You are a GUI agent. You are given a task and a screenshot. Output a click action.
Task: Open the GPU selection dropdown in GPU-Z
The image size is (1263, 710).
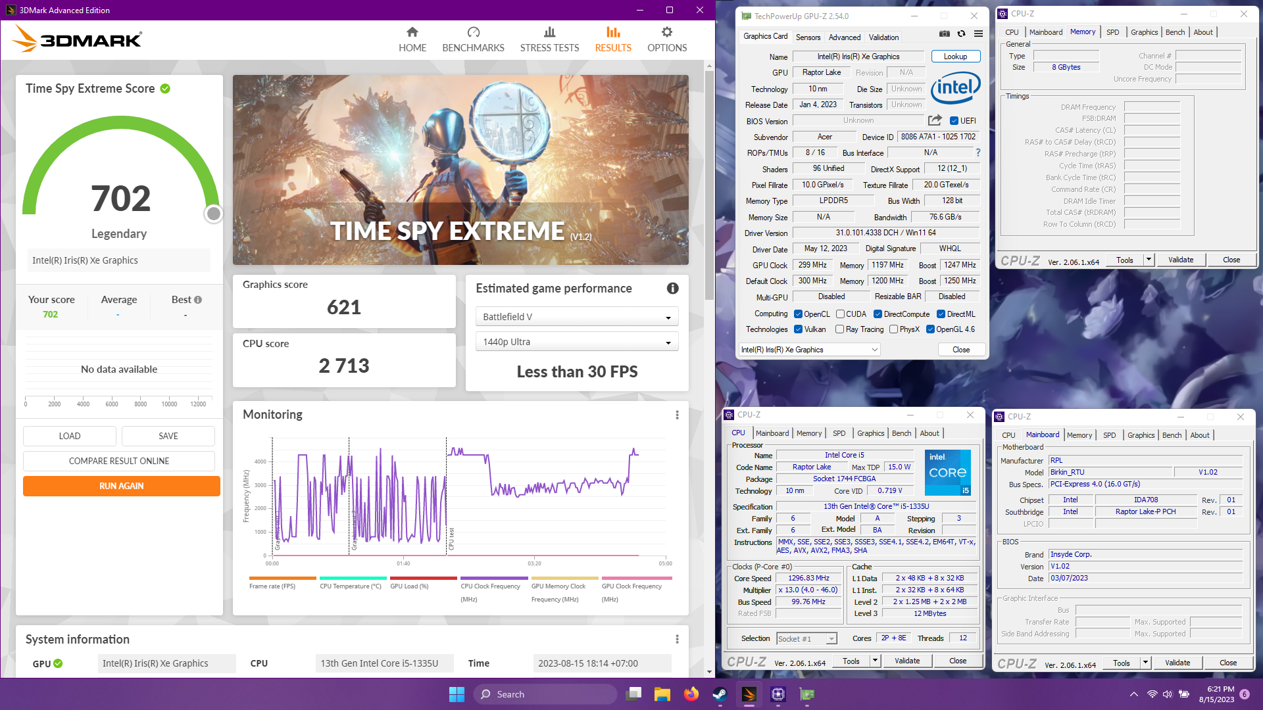[x=810, y=350]
